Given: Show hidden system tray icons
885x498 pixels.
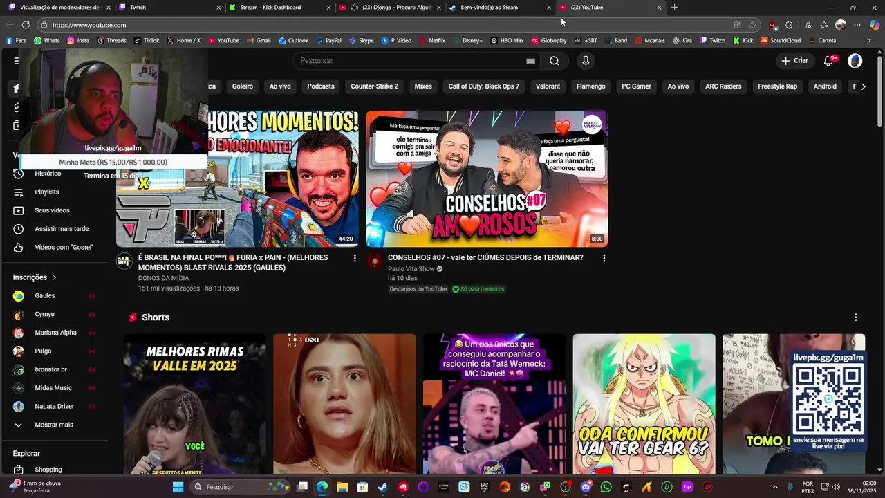Looking at the screenshot, I should pyautogui.click(x=774, y=487).
